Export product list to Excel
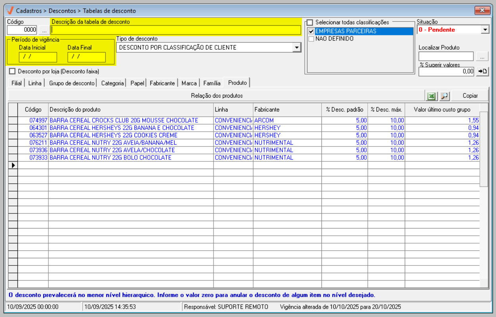496x317 pixels. 431,96
